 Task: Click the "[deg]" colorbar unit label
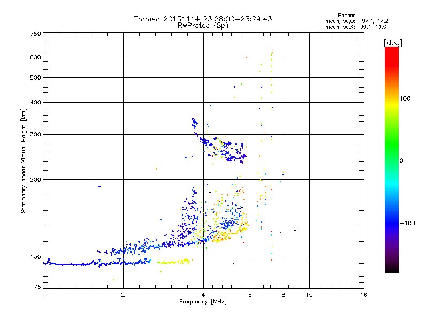393,43
